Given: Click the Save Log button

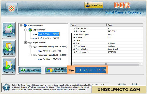Looking at the screenshot, I should pyautogui.click(x=9, y=66).
